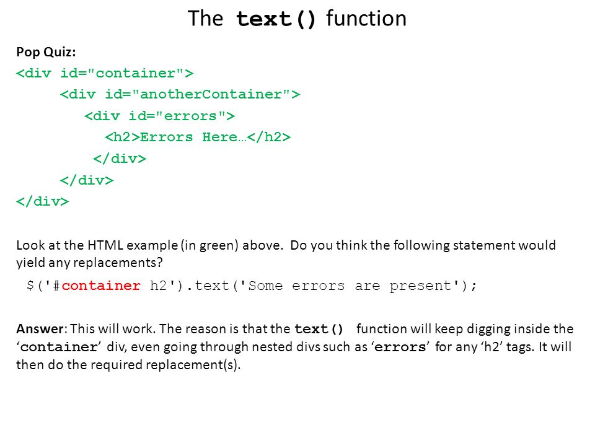
Task: Click the div id="anotherContainer" code line
Action: point(180,94)
